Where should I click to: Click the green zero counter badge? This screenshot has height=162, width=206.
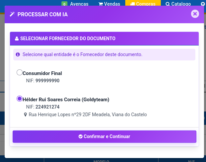tap(64, 4)
